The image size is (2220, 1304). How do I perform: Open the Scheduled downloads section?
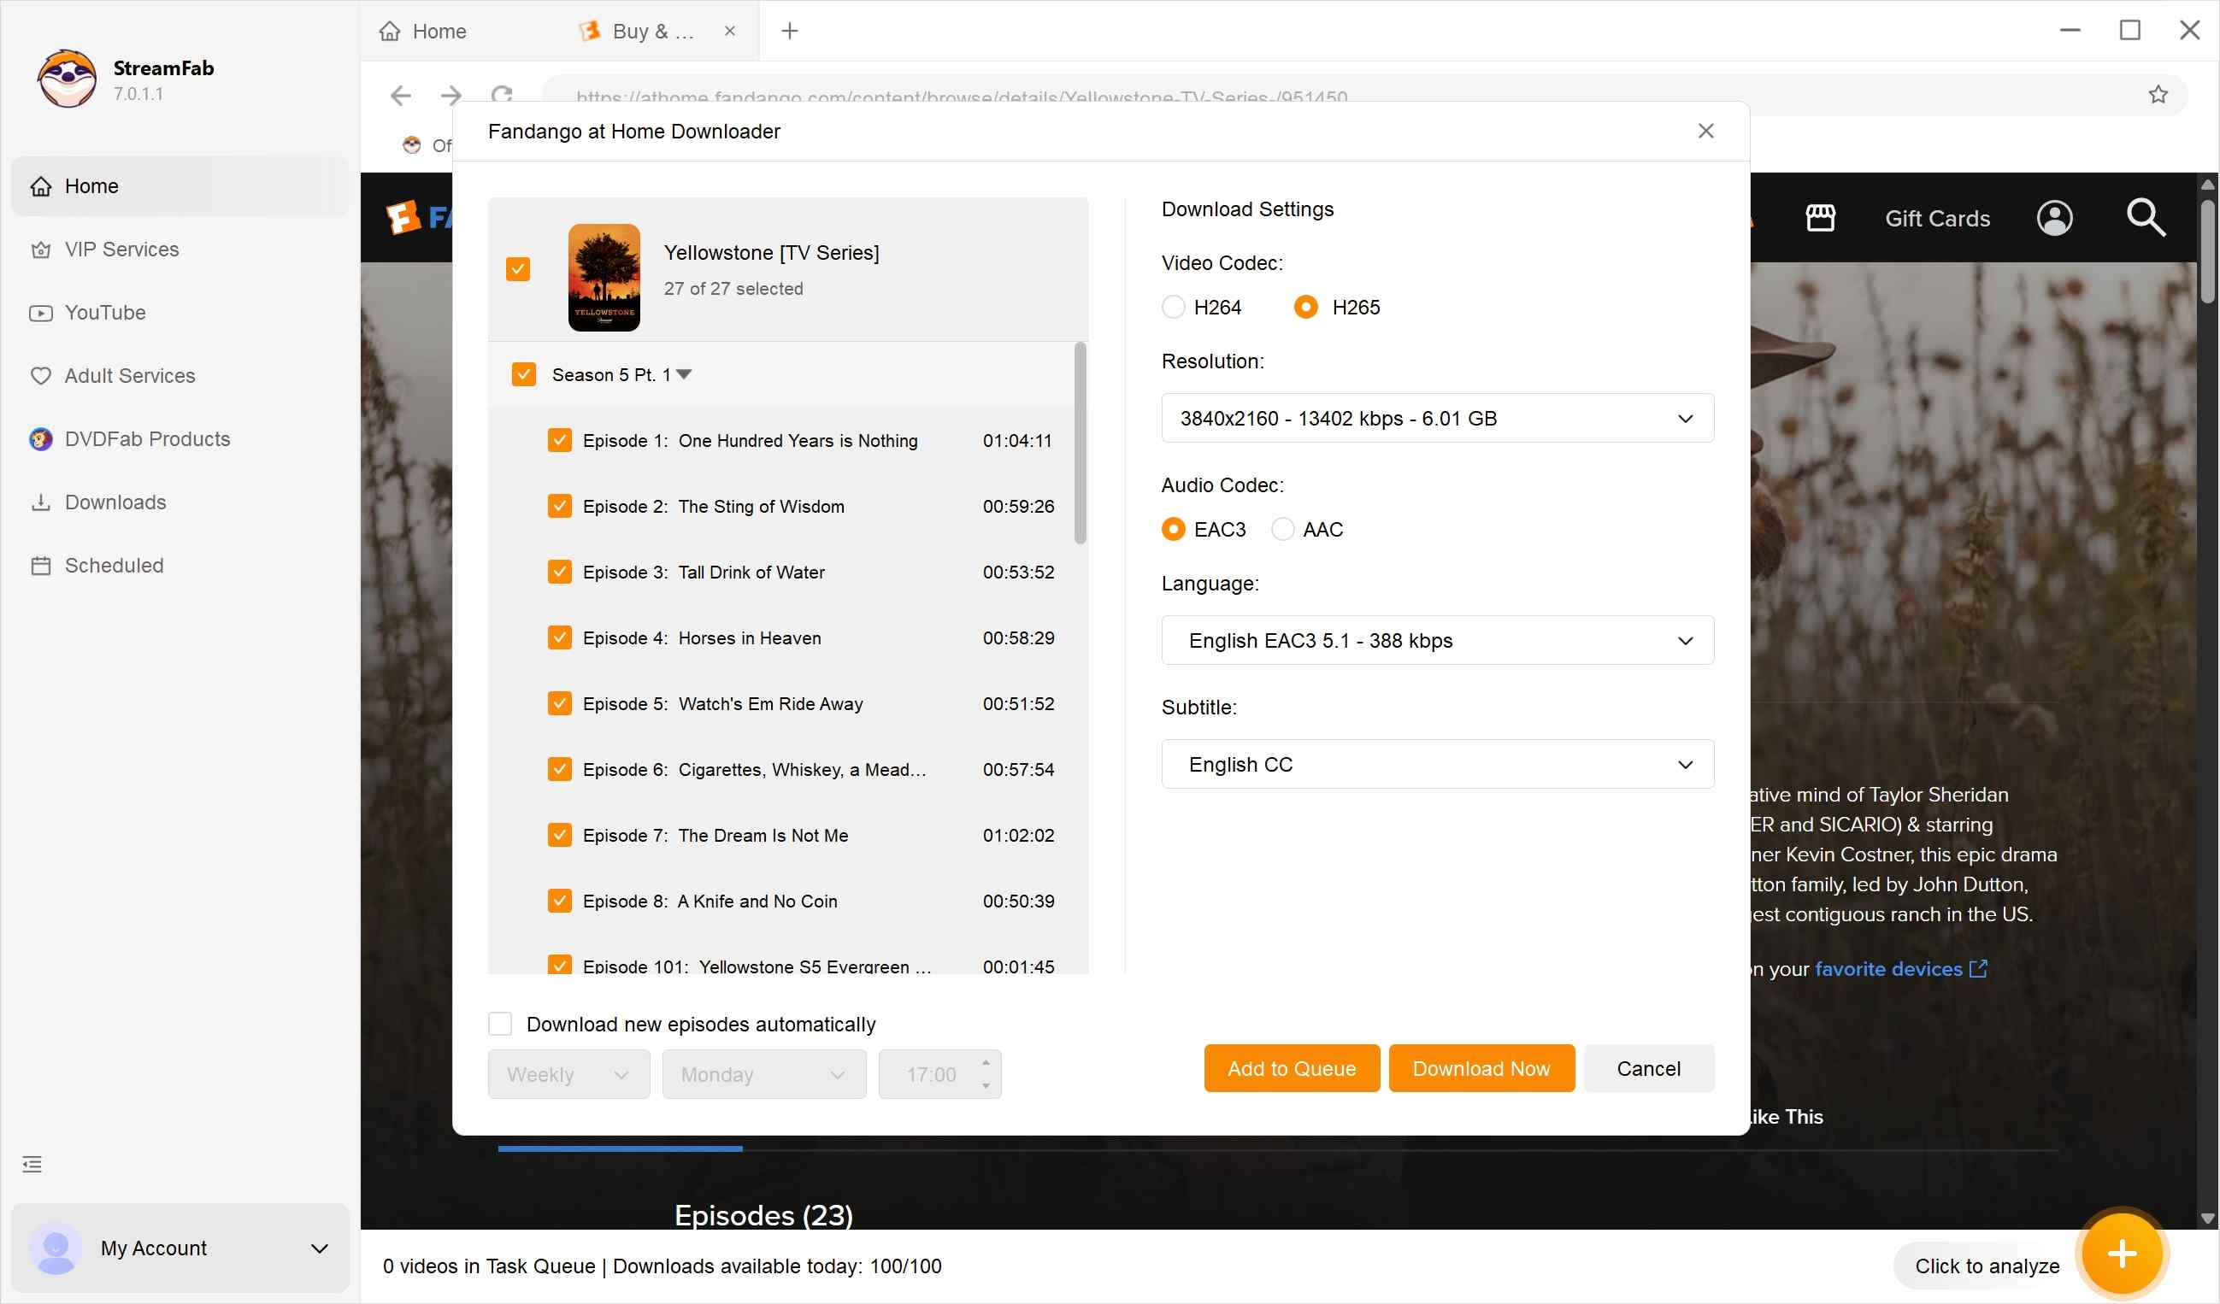(x=114, y=566)
